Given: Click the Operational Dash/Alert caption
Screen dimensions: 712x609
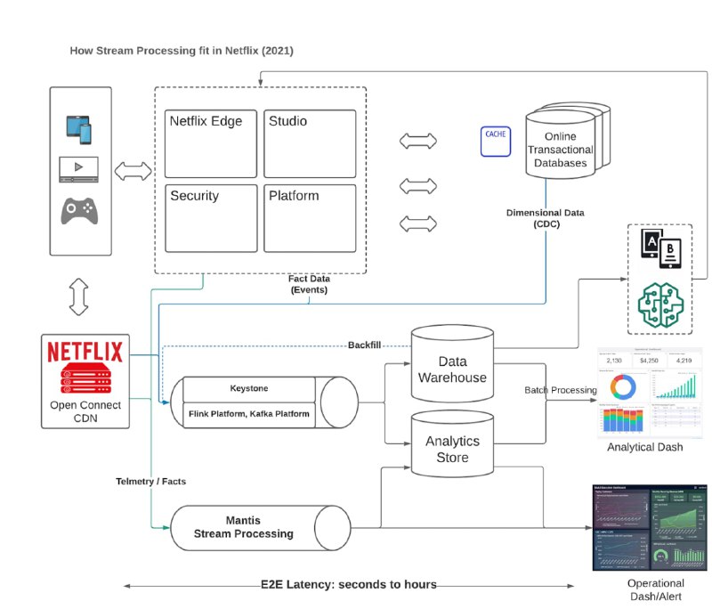Looking at the screenshot, I should (656, 589).
